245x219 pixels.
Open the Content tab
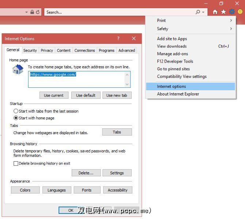(x=64, y=50)
